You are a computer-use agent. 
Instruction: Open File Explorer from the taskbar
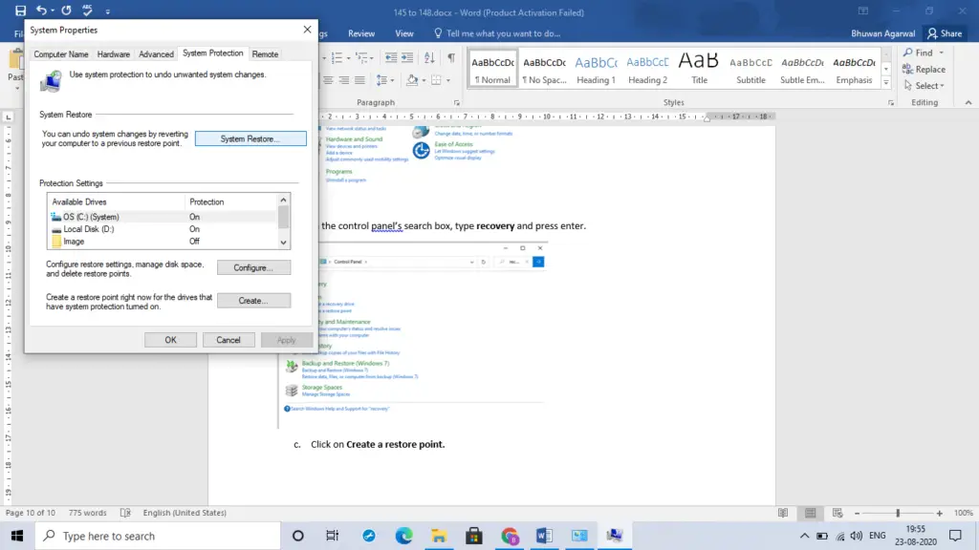click(439, 536)
